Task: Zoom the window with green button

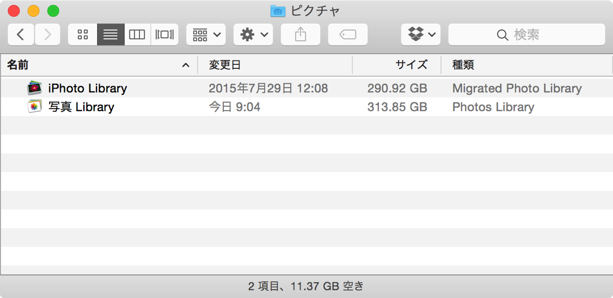Action: pyautogui.click(x=53, y=10)
